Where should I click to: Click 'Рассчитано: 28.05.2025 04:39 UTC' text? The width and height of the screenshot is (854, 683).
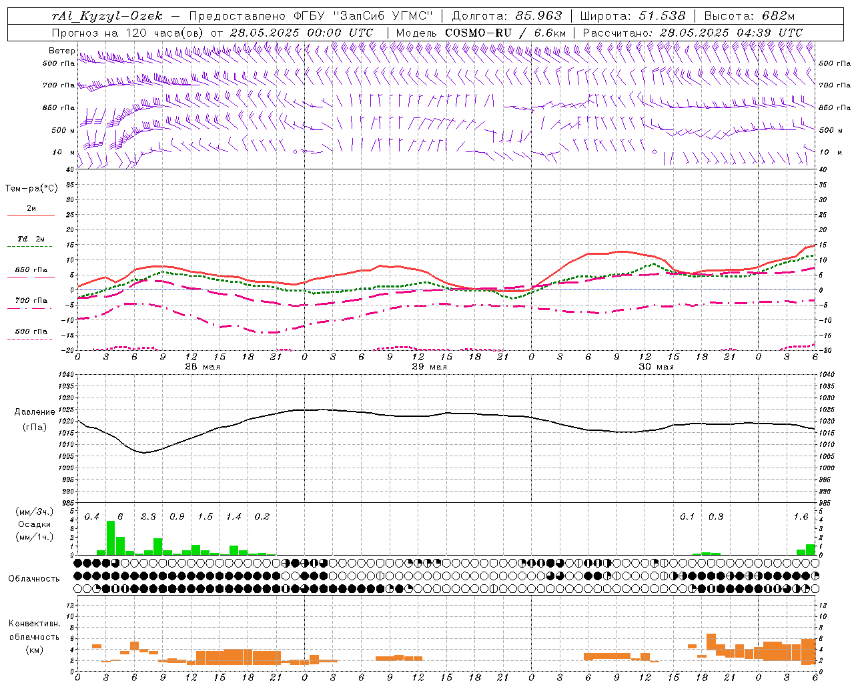(x=693, y=33)
